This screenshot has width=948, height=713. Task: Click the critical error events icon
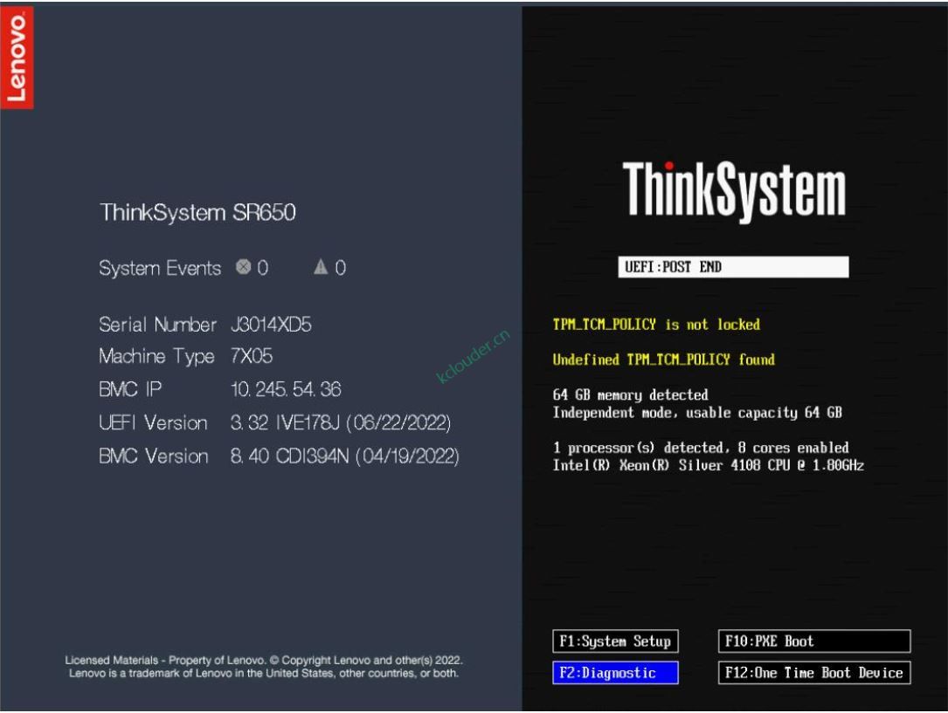[x=243, y=267]
